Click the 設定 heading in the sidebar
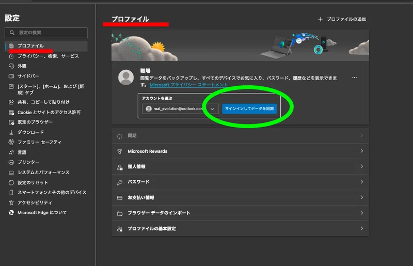The width and height of the screenshot is (413, 266). 12,18
